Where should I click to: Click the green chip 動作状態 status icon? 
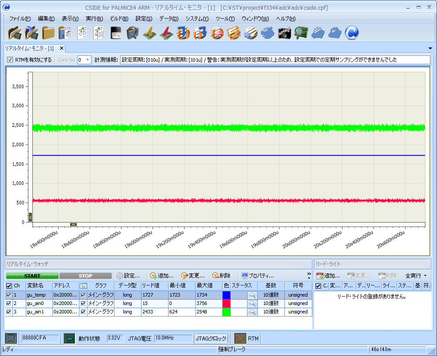(x=69, y=338)
